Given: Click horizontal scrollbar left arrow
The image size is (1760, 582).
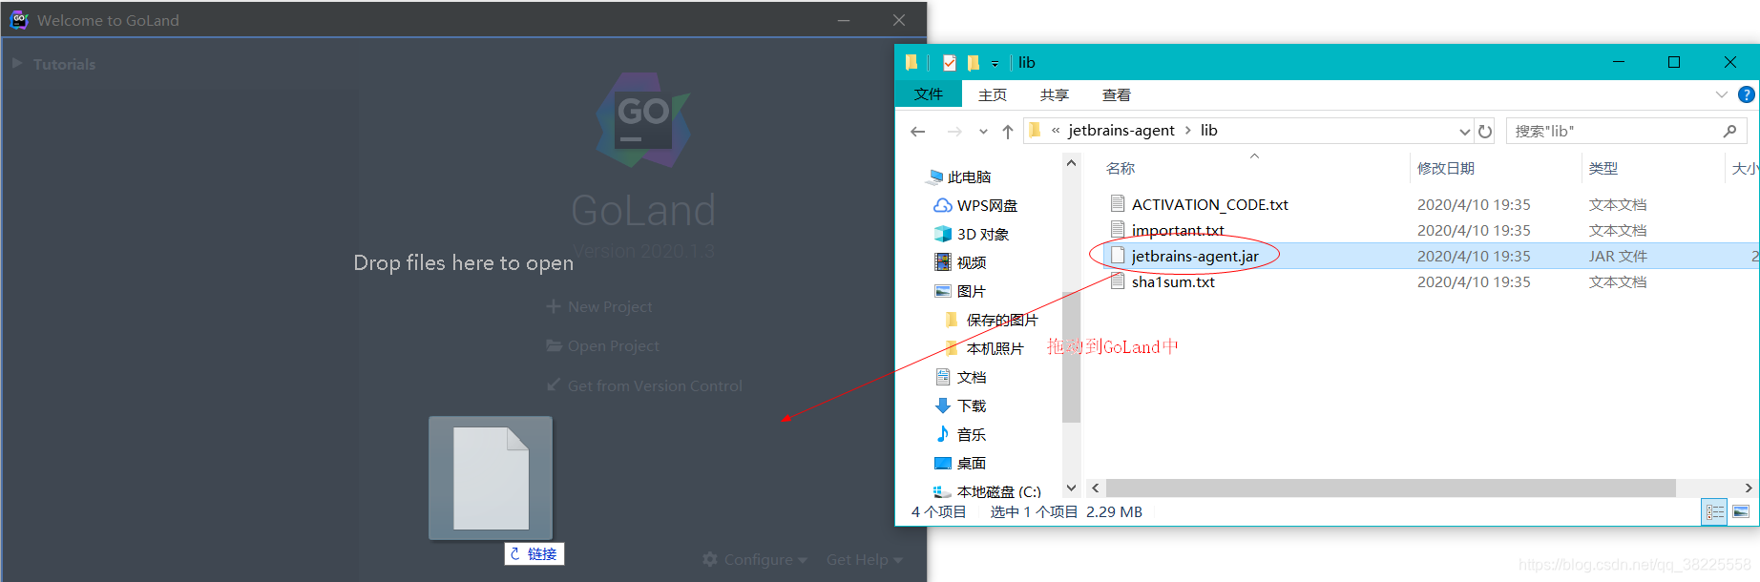Looking at the screenshot, I should pos(1096,488).
